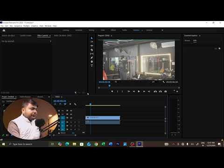Click the Timeline timecode 00:00:00:44
This screenshot has height=168, width=224.
pos(60,101)
